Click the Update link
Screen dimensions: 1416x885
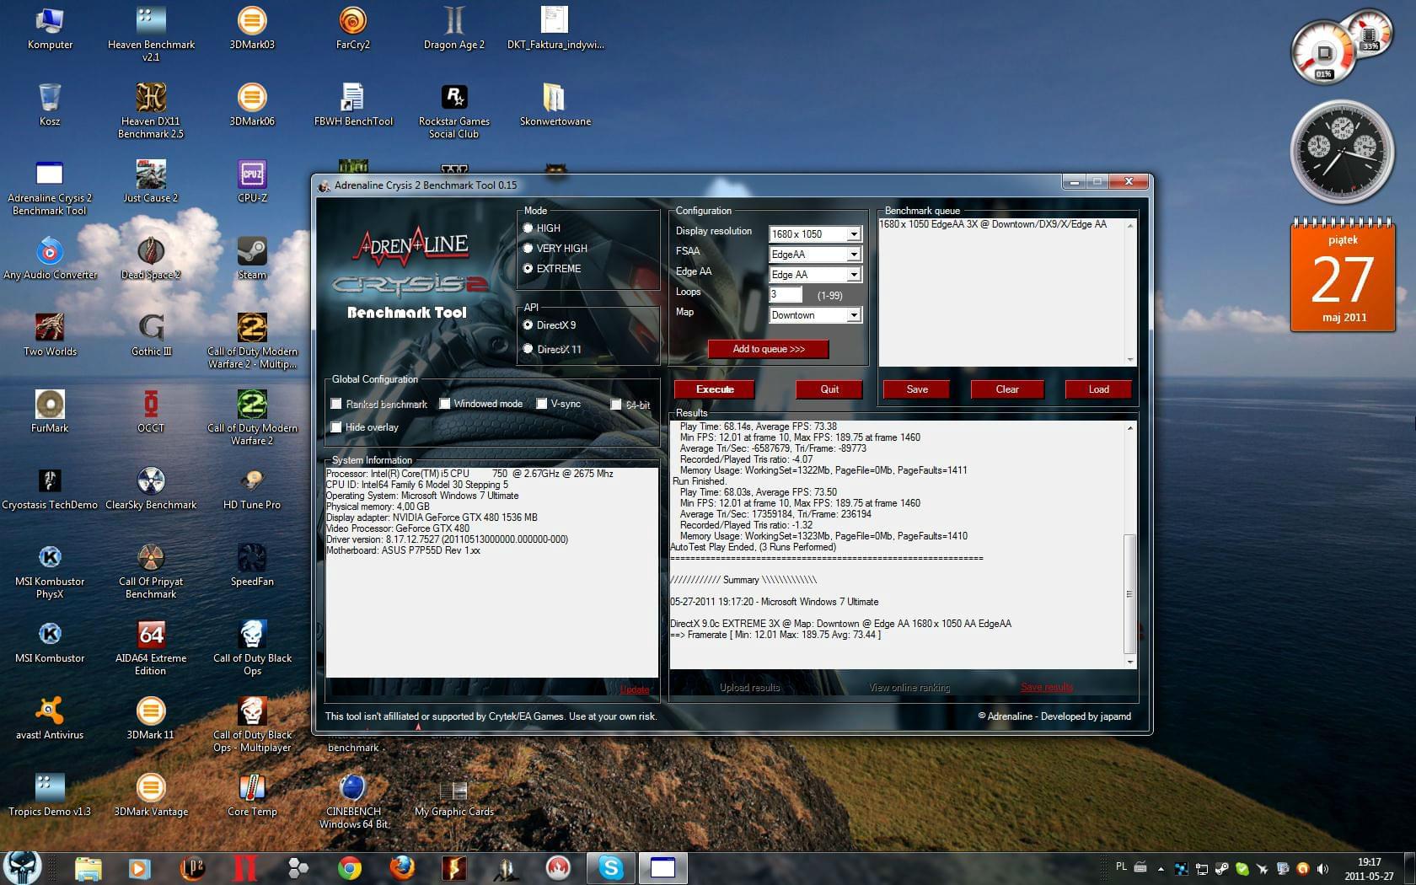click(x=635, y=689)
